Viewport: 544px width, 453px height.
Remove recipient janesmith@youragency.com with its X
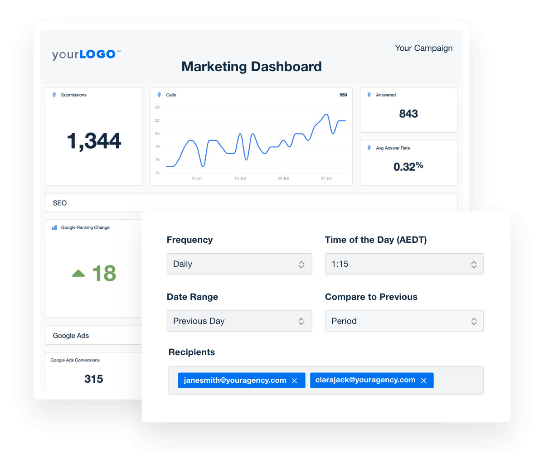(x=294, y=381)
